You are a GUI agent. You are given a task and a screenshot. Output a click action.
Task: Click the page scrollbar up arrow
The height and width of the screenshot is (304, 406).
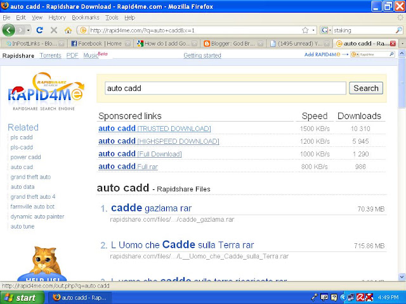click(402, 53)
